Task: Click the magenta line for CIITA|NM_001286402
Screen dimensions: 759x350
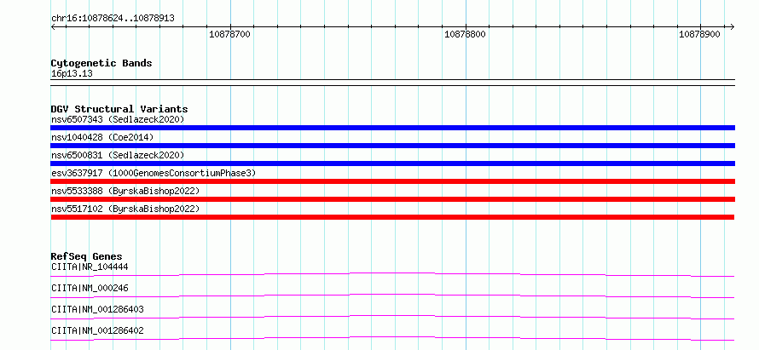Action: tap(392, 338)
